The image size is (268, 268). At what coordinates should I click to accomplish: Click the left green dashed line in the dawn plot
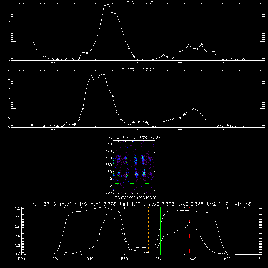click(85, 32)
